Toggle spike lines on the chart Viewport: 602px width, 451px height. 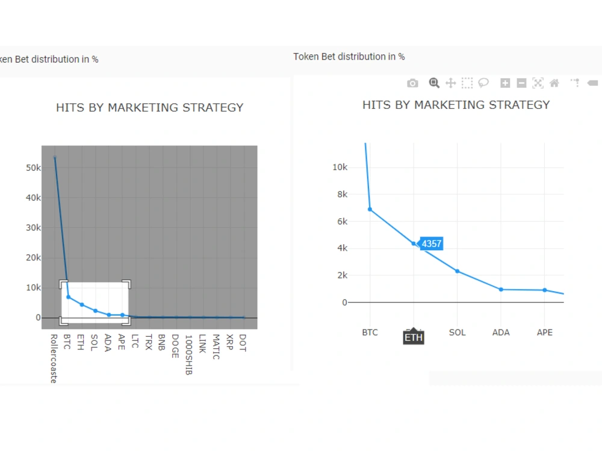click(575, 82)
